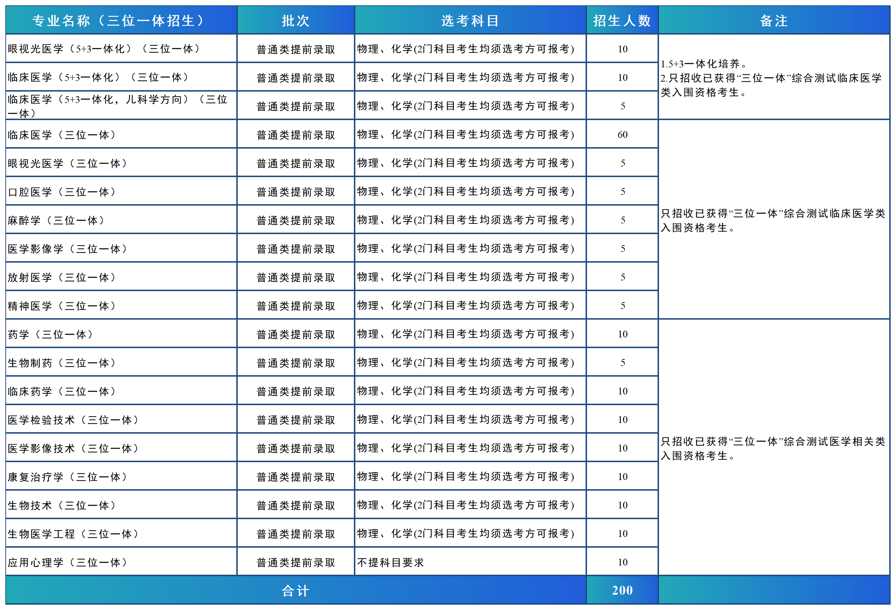Click the 备注 column header
This screenshot has height=610, width=896.
pyautogui.click(x=774, y=20)
